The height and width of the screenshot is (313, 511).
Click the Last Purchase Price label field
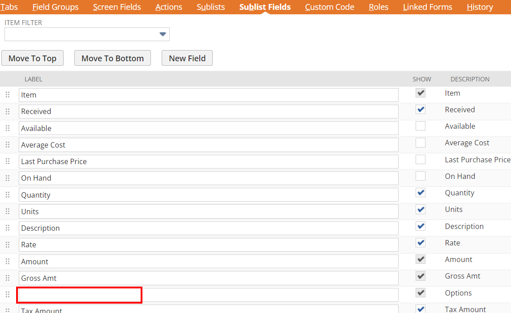[x=208, y=161]
